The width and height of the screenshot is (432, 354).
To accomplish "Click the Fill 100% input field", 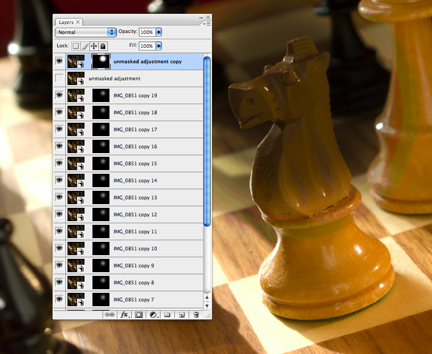I will pos(147,46).
